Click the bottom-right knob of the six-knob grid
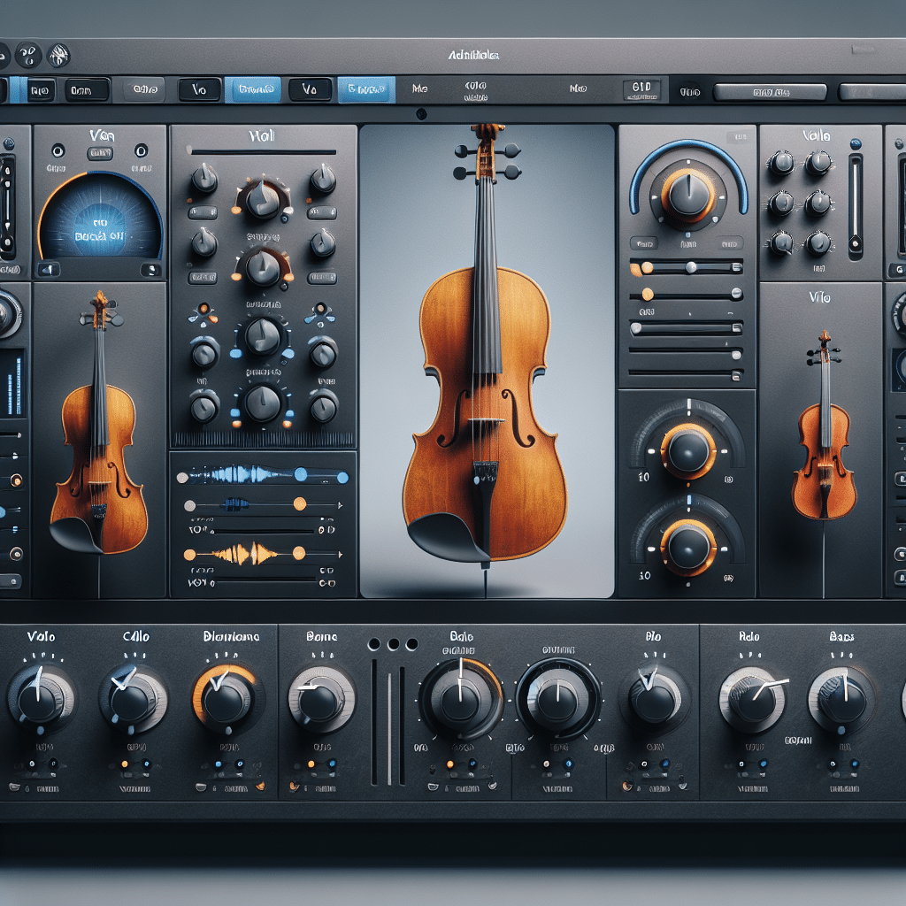This screenshot has height=906, width=906. [818, 243]
